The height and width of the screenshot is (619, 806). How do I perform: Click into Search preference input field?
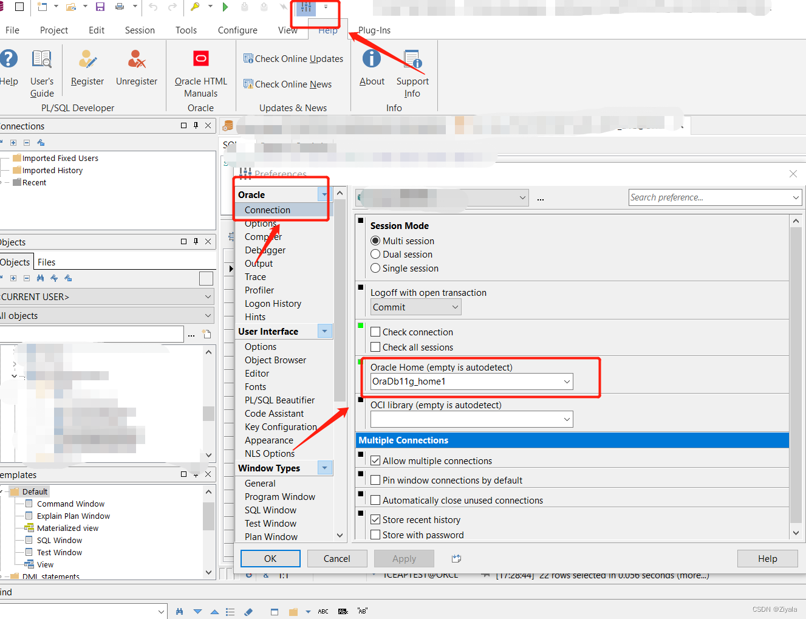(x=709, y=197)
